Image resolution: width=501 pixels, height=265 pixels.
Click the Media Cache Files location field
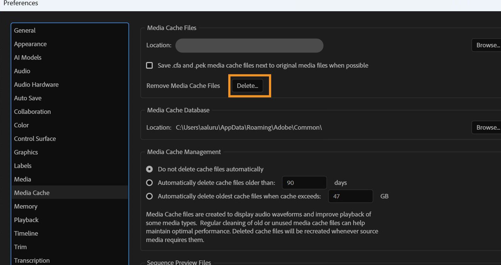coord(249,46)
